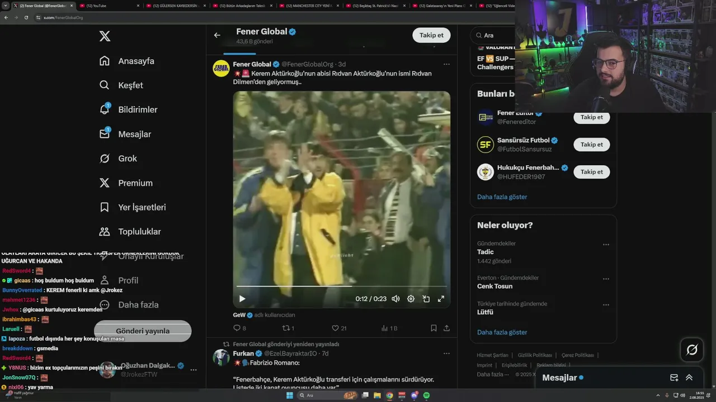Open Çerez Politikası footer link
Image resolution: width=716 pixels, height=402 pixels.
(x=577, y=355)
